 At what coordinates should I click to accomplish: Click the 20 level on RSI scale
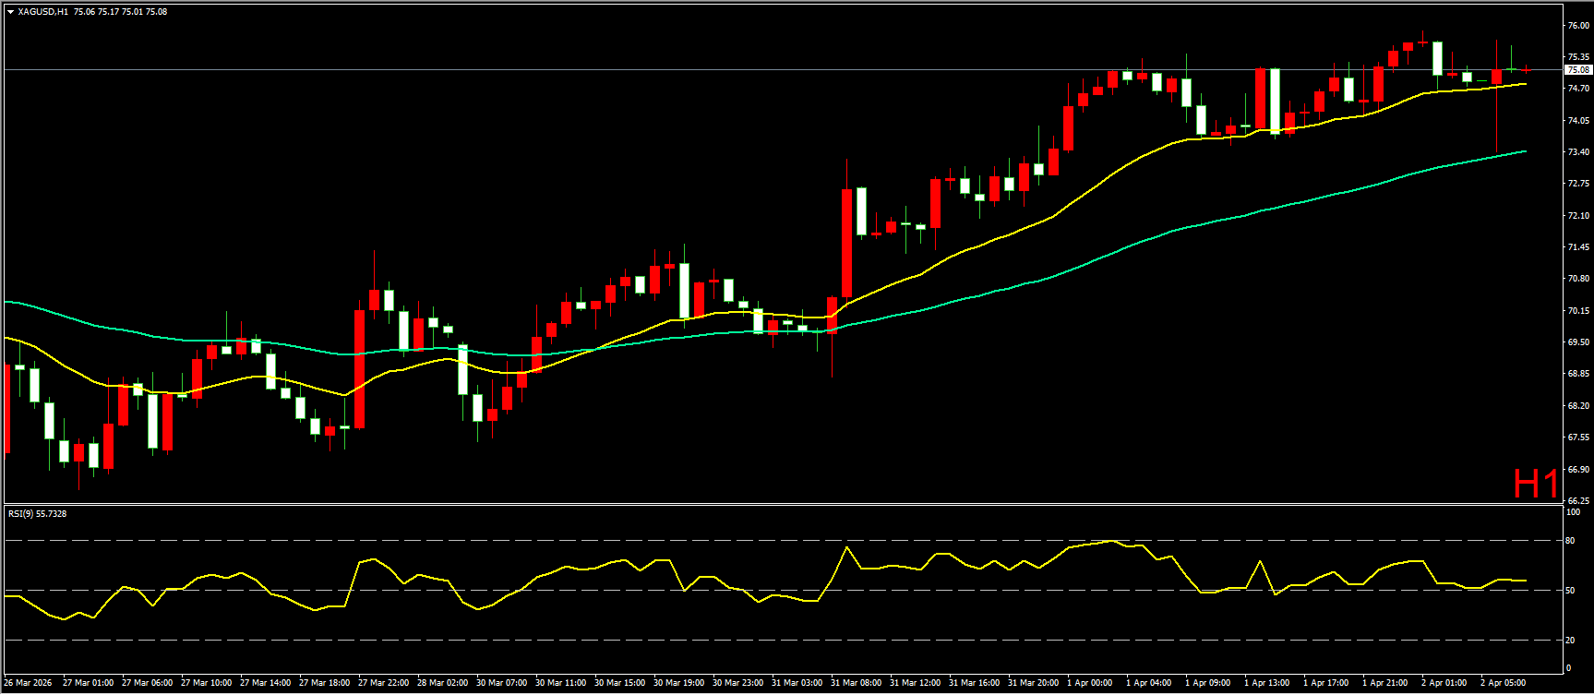[x=1570, y=640]
